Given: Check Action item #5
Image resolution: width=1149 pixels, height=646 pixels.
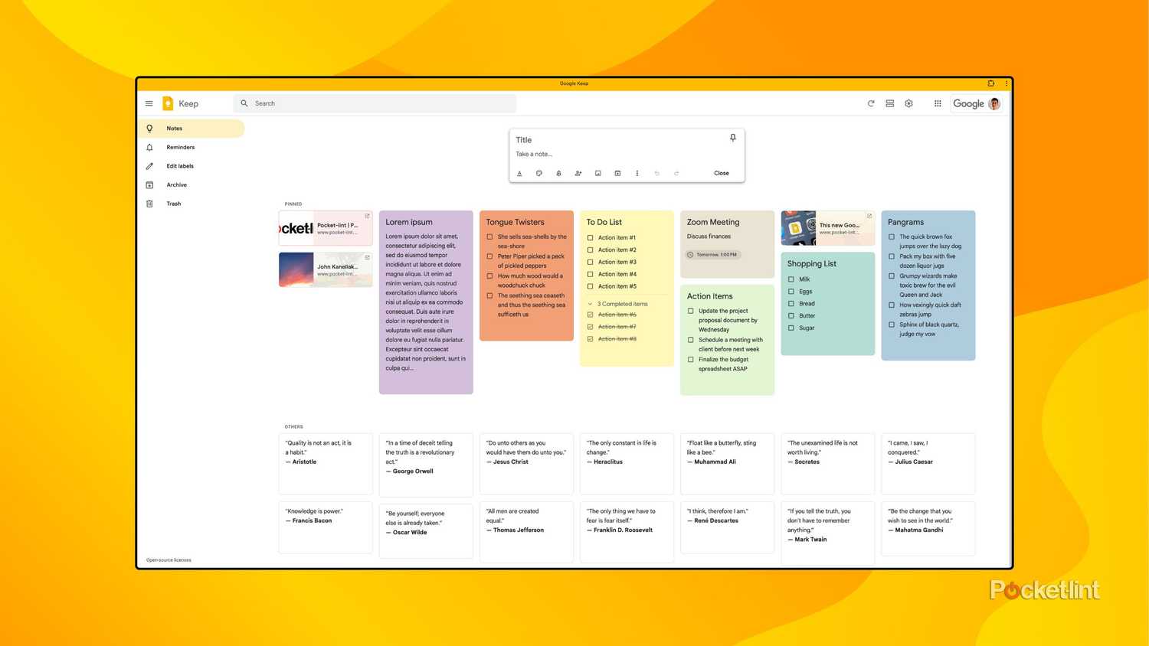Looking at the screenshot, I should coord(590,286).
